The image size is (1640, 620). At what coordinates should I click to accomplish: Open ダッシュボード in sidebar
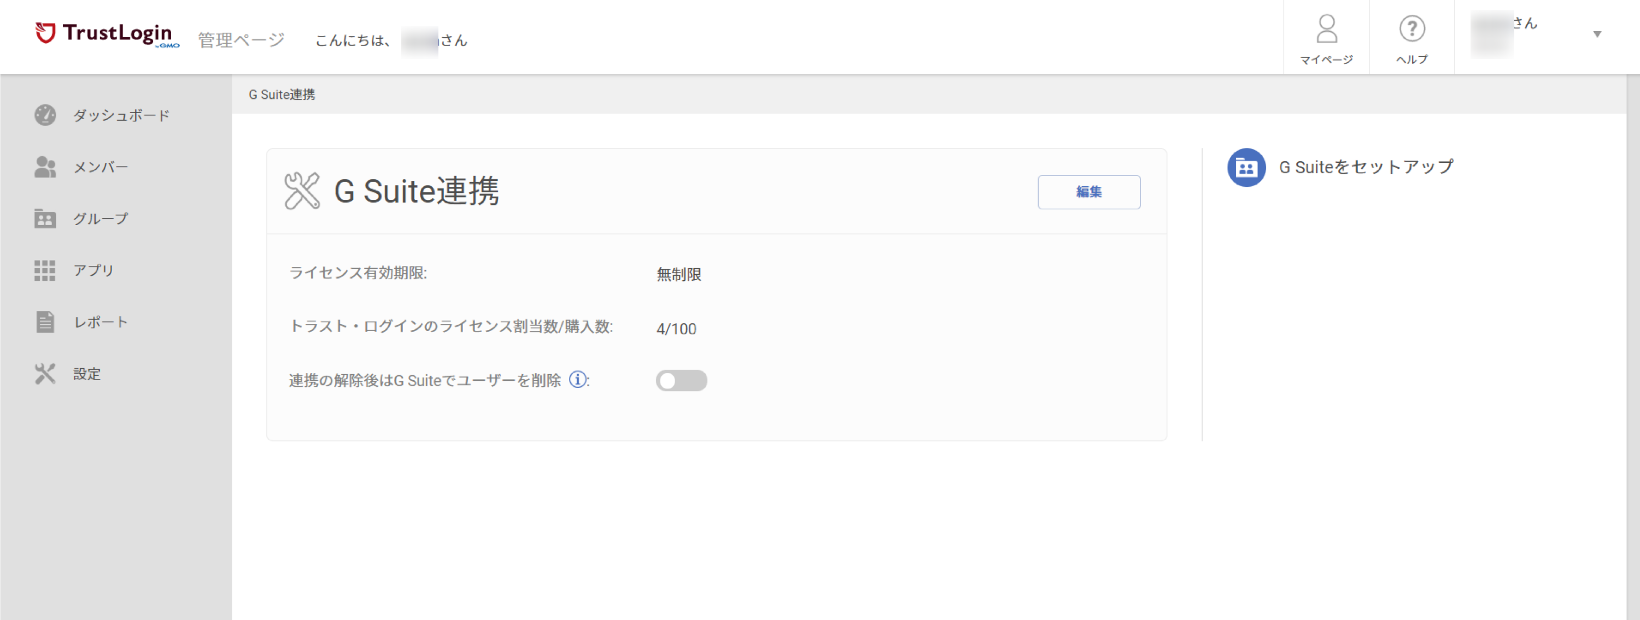click(121, 116)
